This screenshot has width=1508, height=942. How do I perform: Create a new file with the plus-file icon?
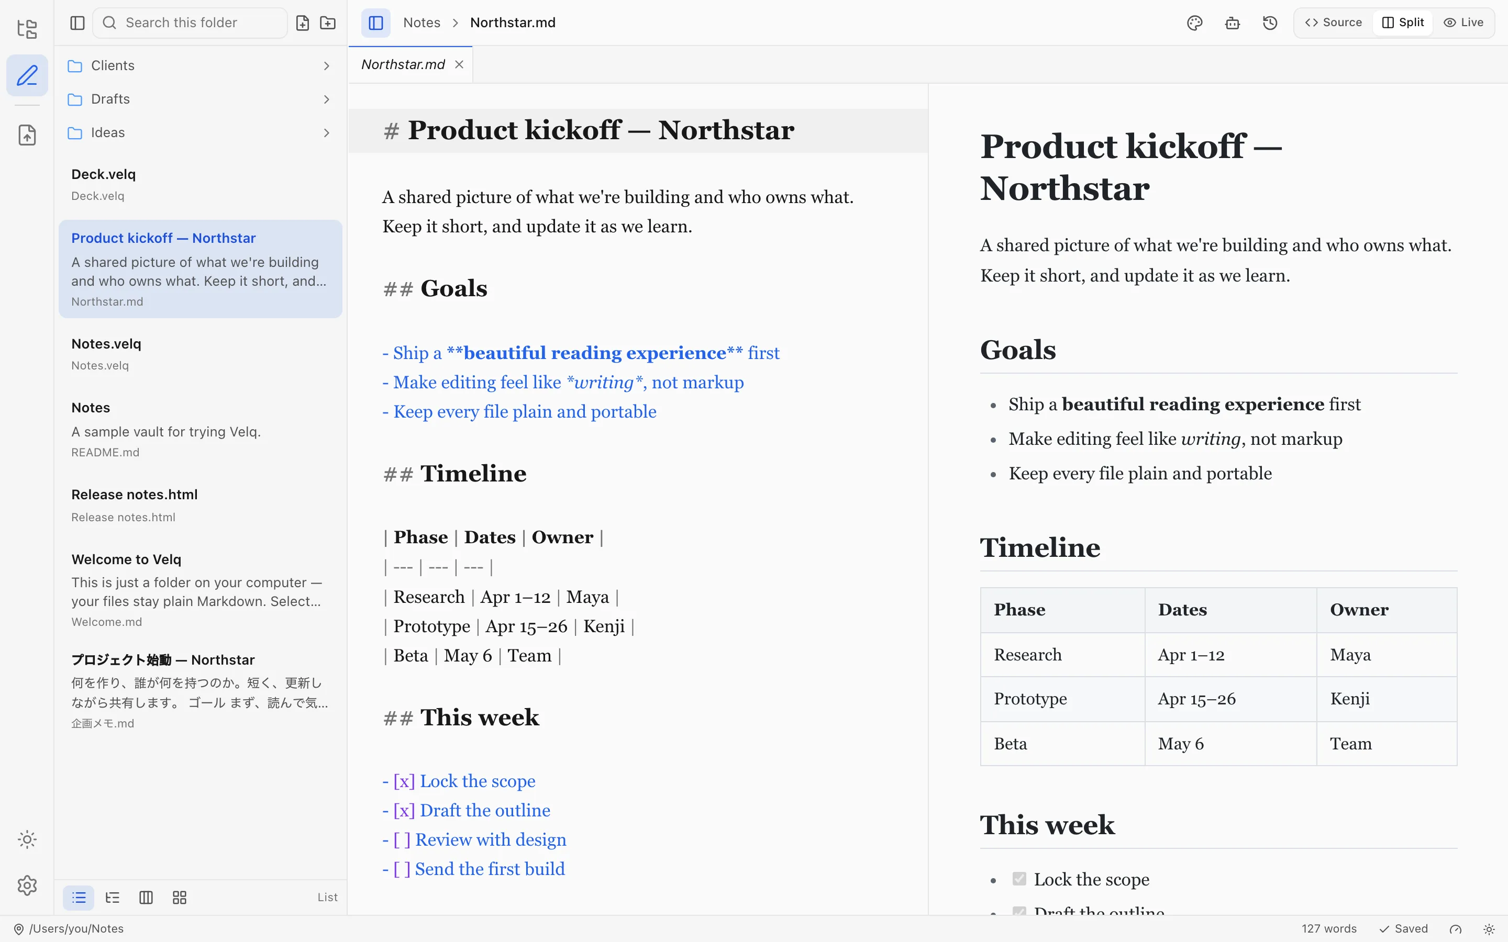(x=302, y=23)
